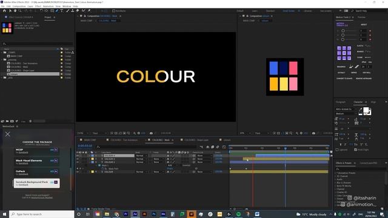Screen dimensions: 388x218
Task: Click the Sequence button in Motion Tools
Action: pyautogui.click(x=341, y=67)
